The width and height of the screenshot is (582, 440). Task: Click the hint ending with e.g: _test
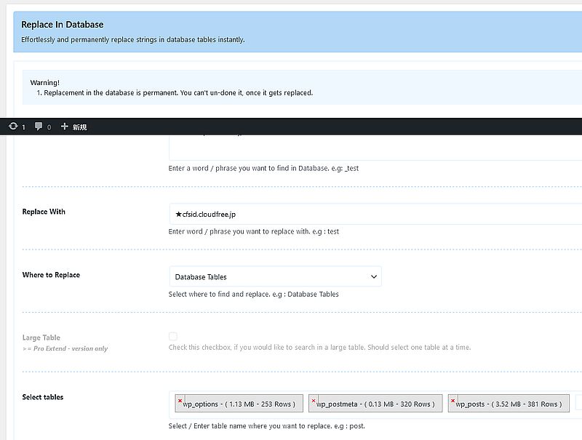coord(263,168)
